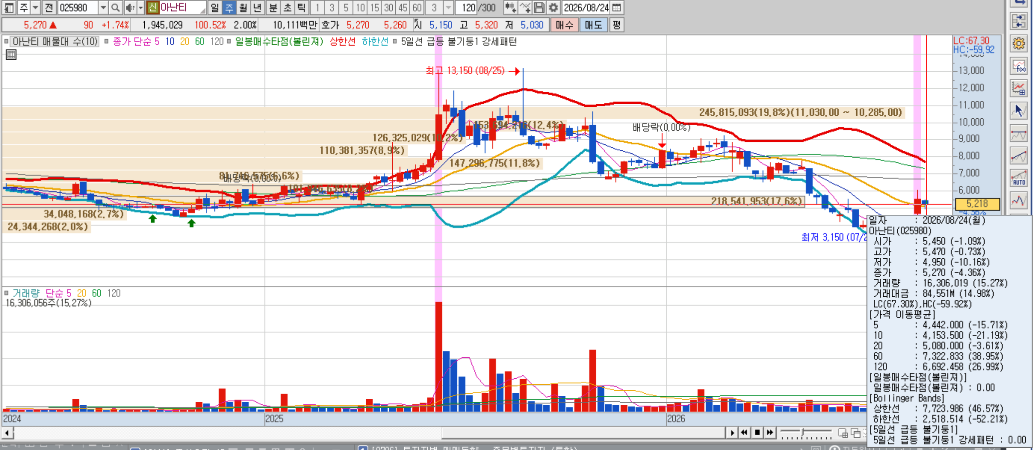Select the AUTO trend line tool
Viewport: 1033px width, 450px height.
tap(1019, 178)
